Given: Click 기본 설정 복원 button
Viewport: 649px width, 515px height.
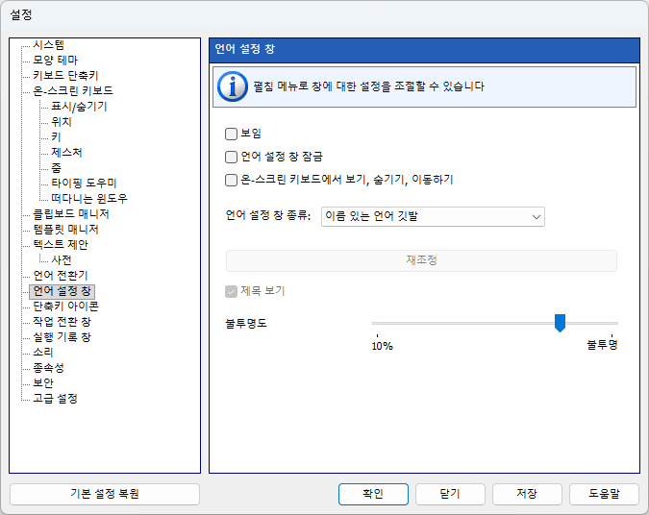Looking at the screenshot, I should click(105, 494).
